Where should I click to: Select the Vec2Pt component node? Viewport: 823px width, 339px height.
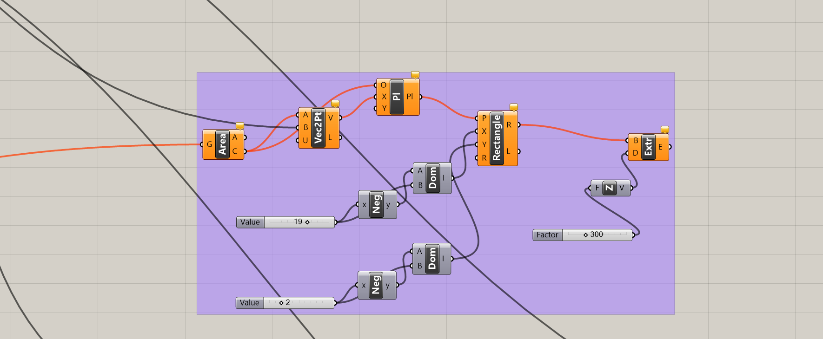[319, 128]
